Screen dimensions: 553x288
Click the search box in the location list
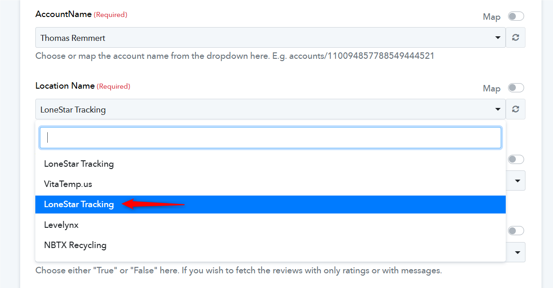(x=270, y=138)
